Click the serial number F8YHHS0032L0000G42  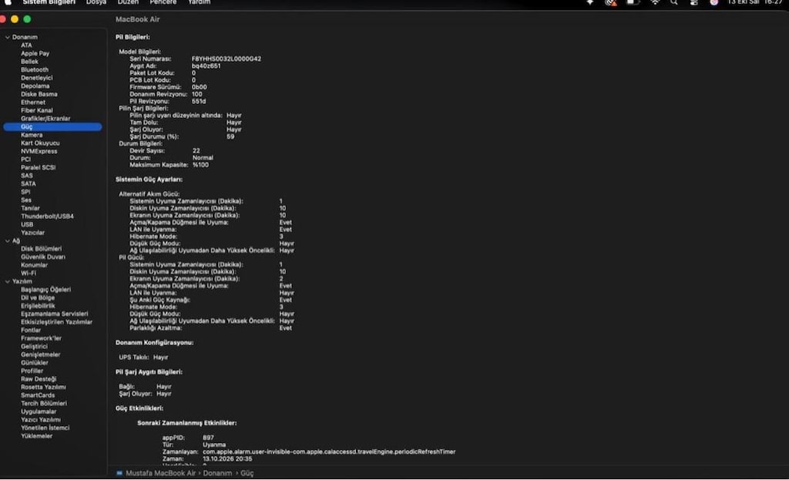tap(226, 59)
